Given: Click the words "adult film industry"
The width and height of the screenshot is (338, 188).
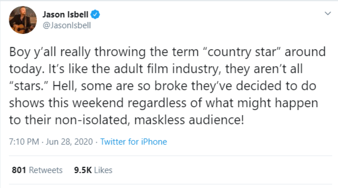Looking at the screenshot, I should click(158, 69).
